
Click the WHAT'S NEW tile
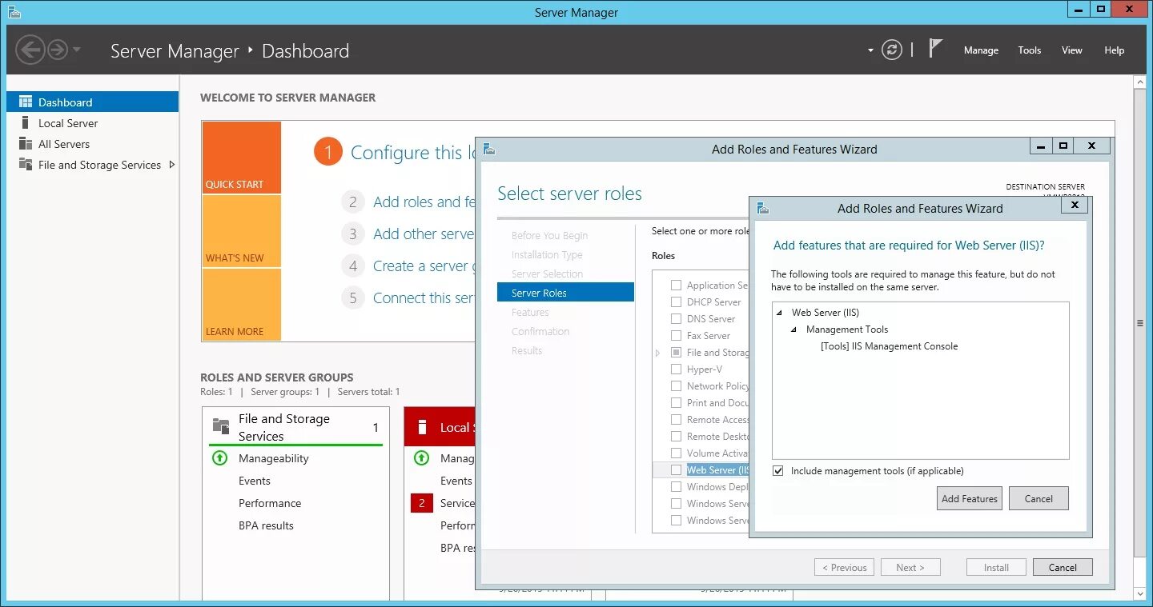pos(241,231)
